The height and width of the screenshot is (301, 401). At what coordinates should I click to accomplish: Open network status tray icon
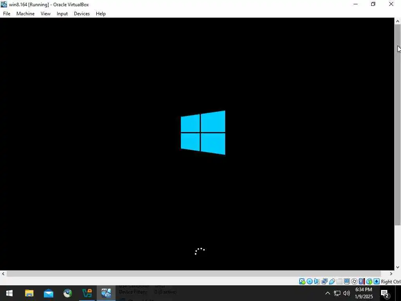(x=337, y=293)
